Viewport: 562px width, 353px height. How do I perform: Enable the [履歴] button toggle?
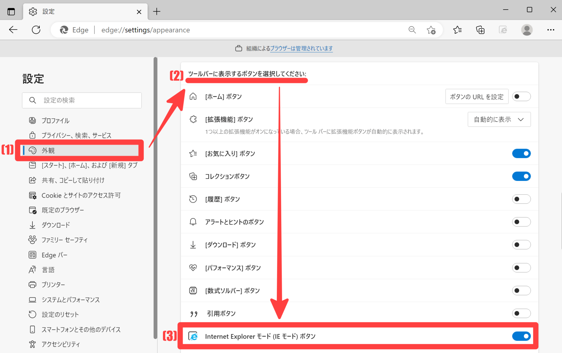pos(521,199)
